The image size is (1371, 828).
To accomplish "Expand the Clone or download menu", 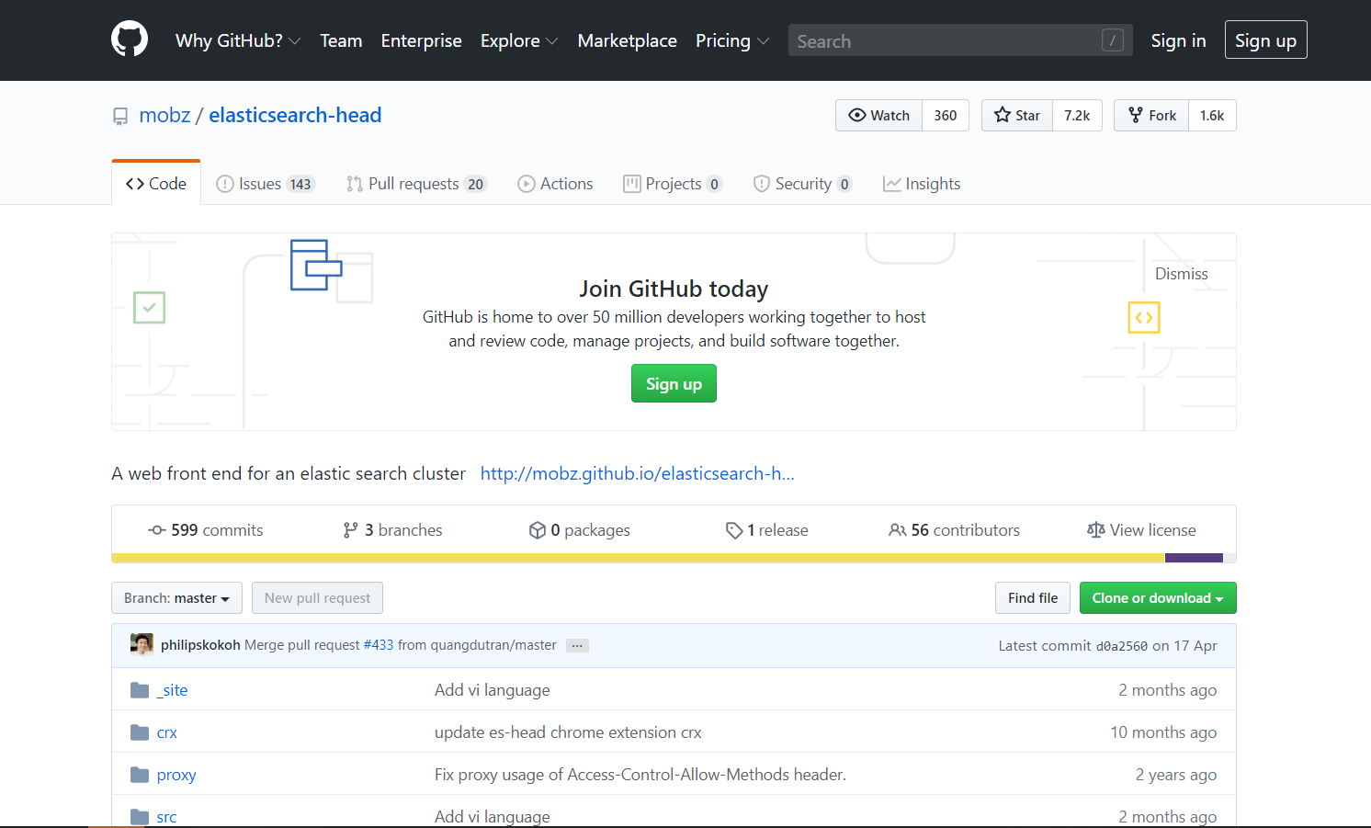I will coord(1158,597).
